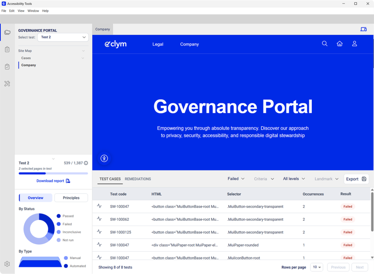Switch to the Overview toggle
The height and width of the screenshot is (274, 374).
36,198
